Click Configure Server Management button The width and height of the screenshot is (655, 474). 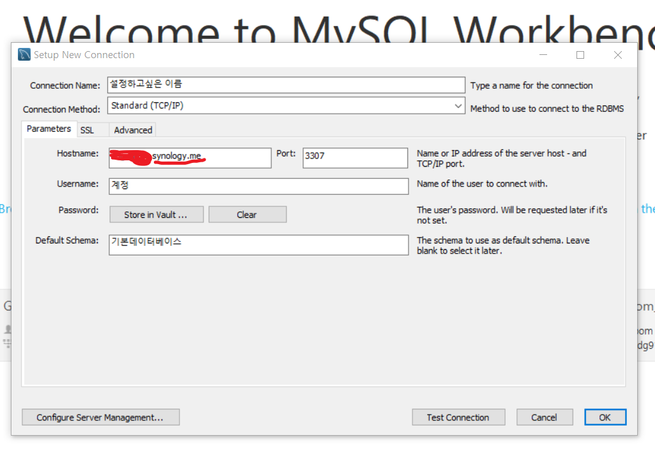tap(101, 418)
